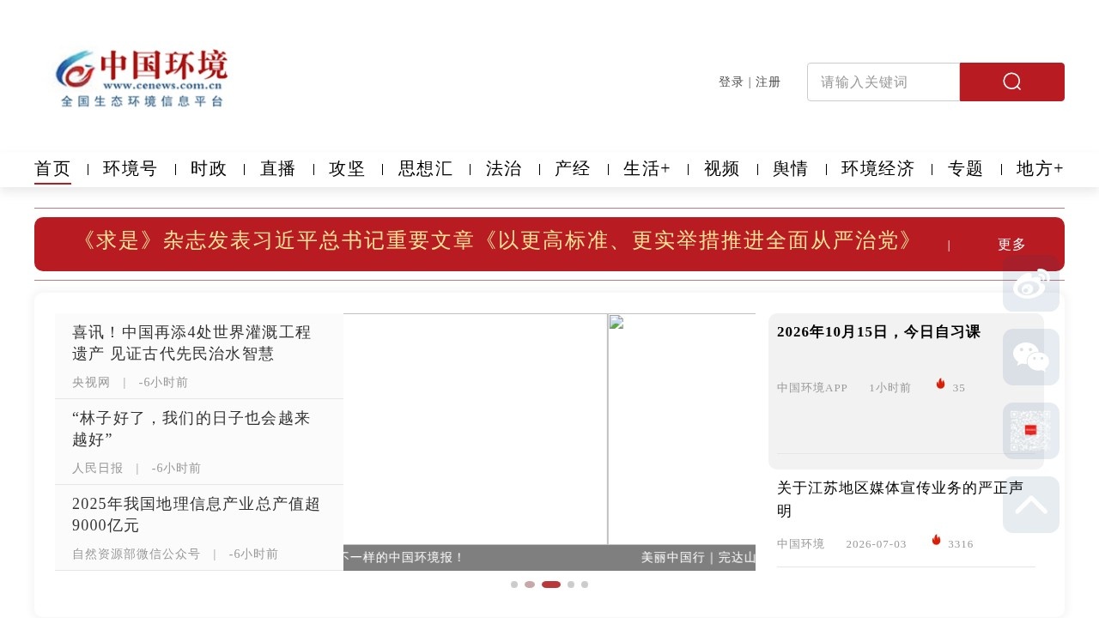Open the 法治 nav item
1099x618 pixels.
[504, 168]
